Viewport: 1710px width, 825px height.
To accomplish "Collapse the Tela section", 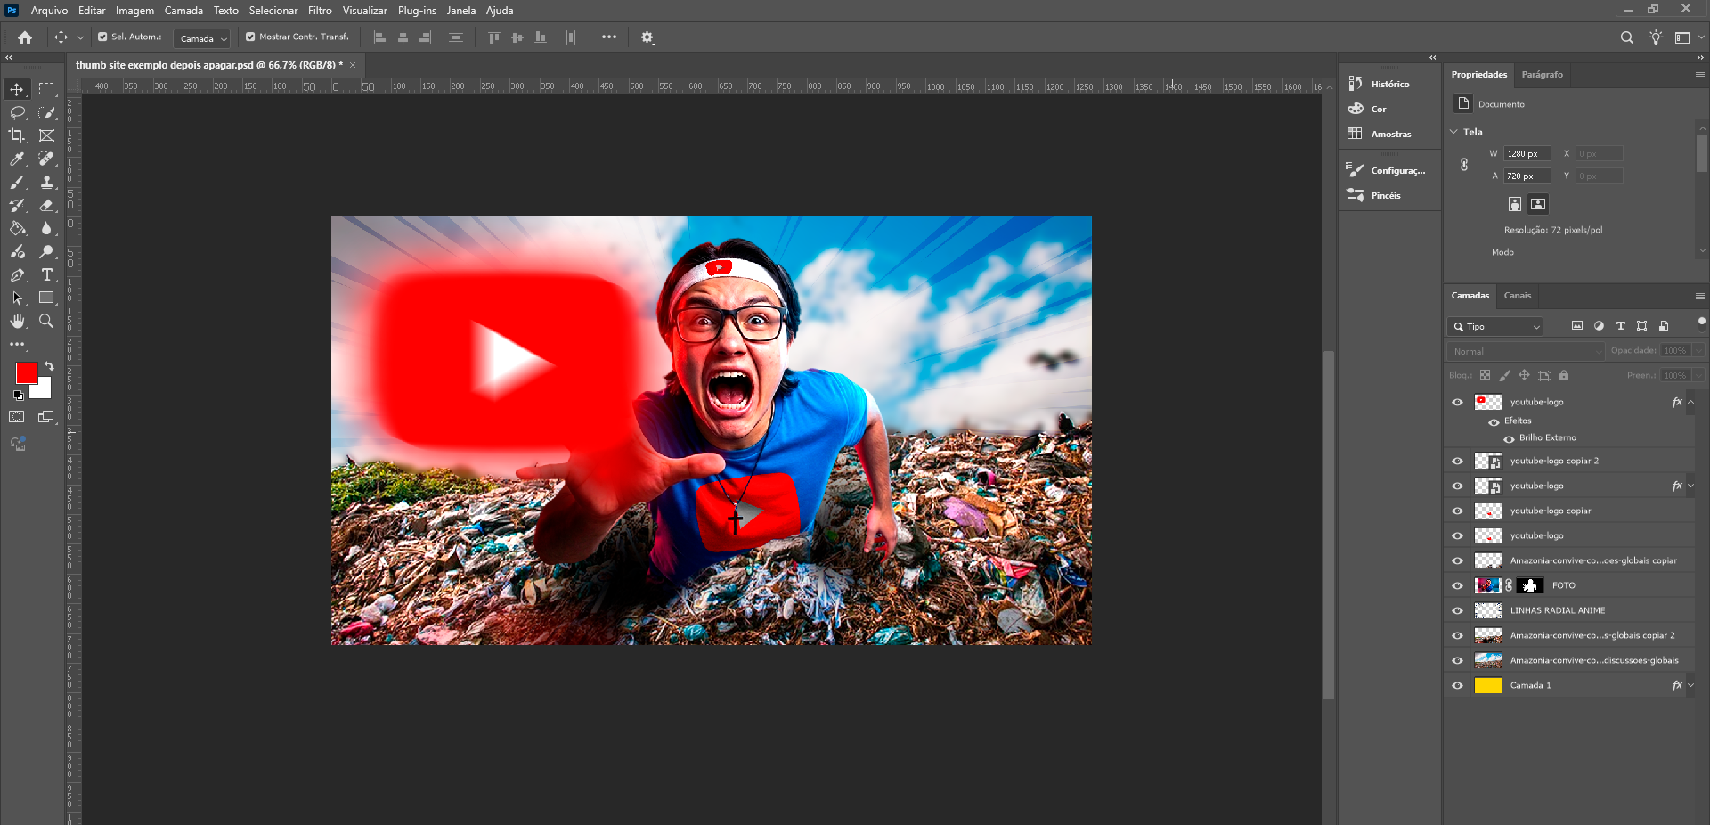I will click(1454, 132).
